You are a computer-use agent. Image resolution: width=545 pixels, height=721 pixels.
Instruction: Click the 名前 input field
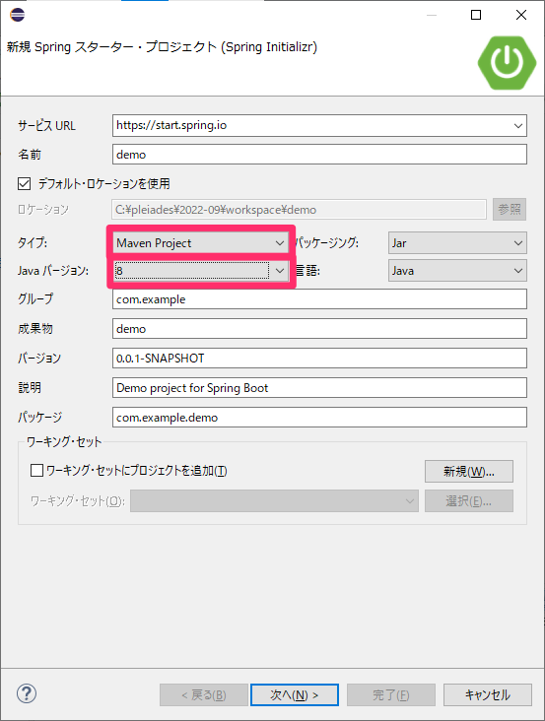click(319, 155)
